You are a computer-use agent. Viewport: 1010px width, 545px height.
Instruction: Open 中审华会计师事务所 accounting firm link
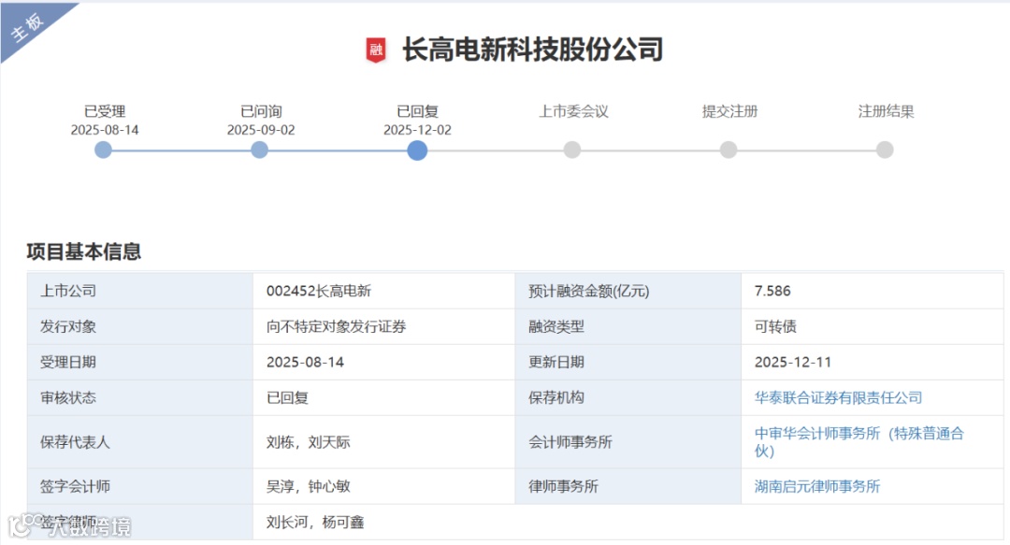tap(858, 442)
